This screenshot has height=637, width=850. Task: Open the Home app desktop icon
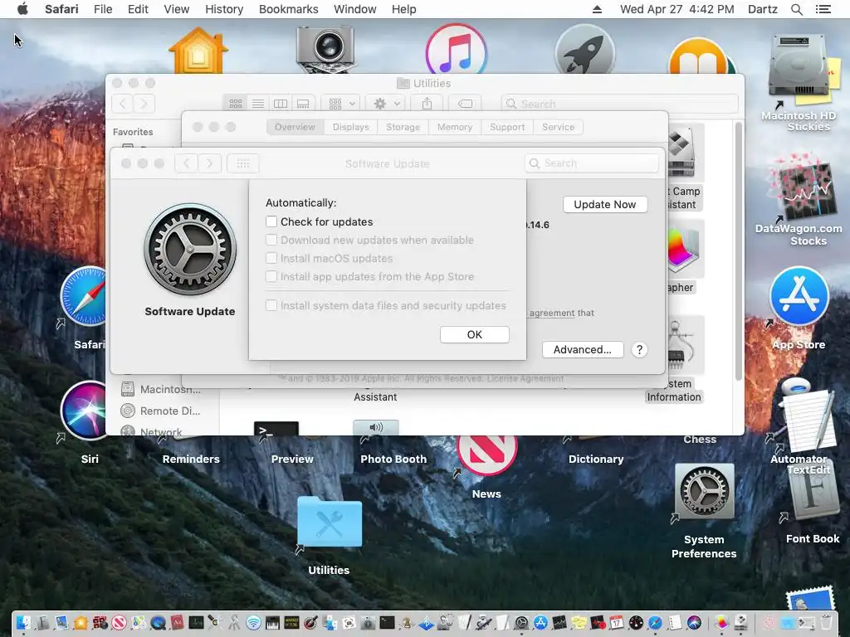click(198, 51)
